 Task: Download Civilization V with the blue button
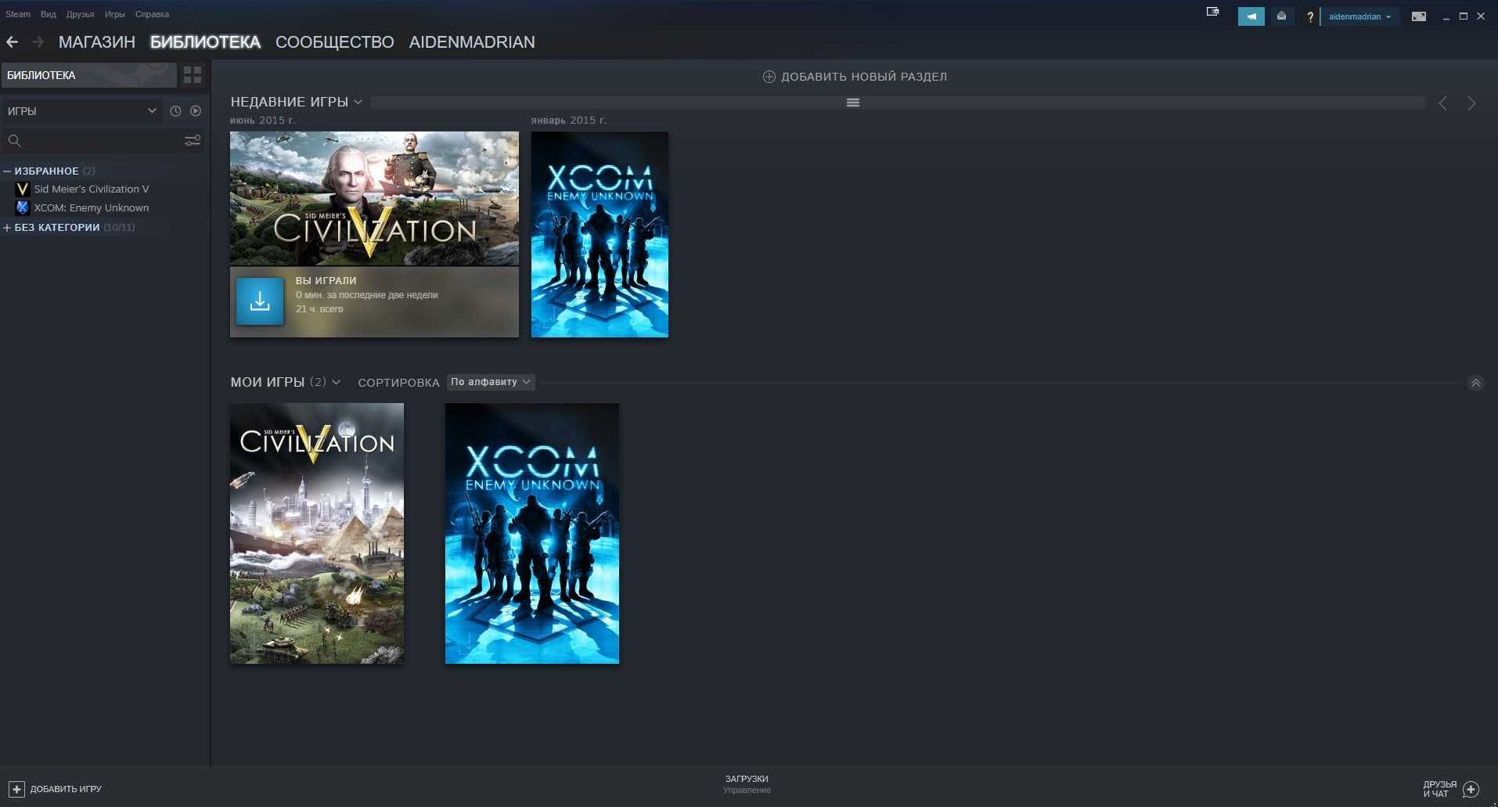[x=260, y=301]
